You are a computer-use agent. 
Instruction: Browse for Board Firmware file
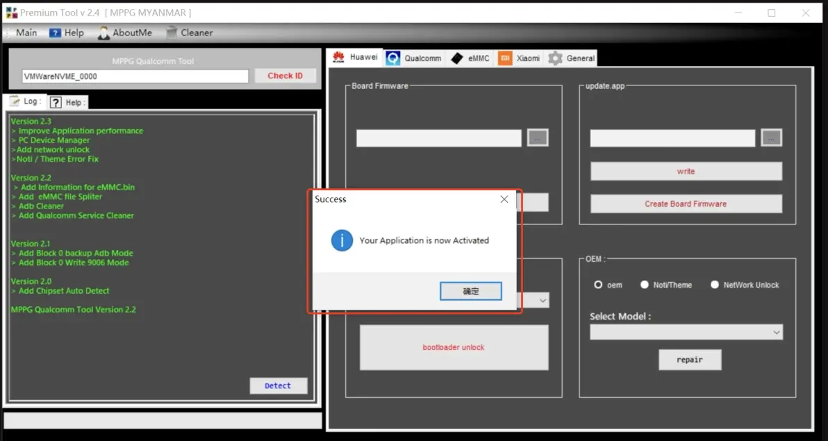537,138
